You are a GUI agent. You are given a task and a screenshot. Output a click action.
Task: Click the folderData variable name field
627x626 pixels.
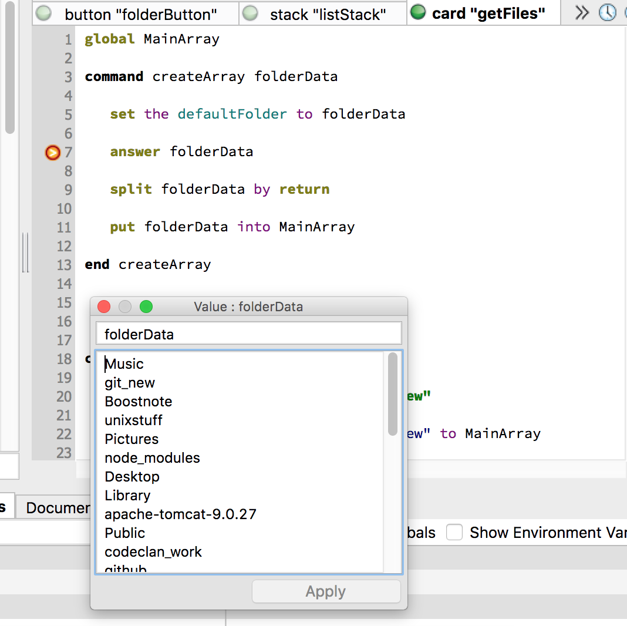click(x=248, y=334)
